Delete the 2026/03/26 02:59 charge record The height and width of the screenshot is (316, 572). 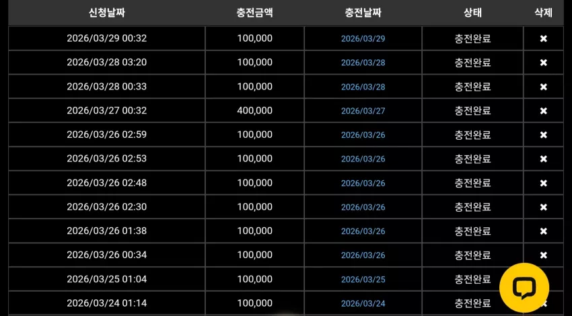(x=544, y=135)
